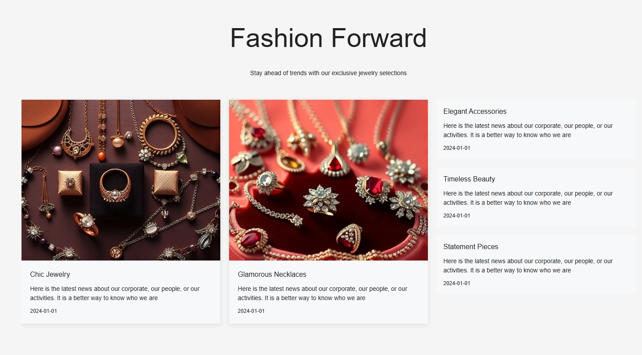Open the Statement Pieces news item
Screen dimensions: 642x355
[536, 264]
